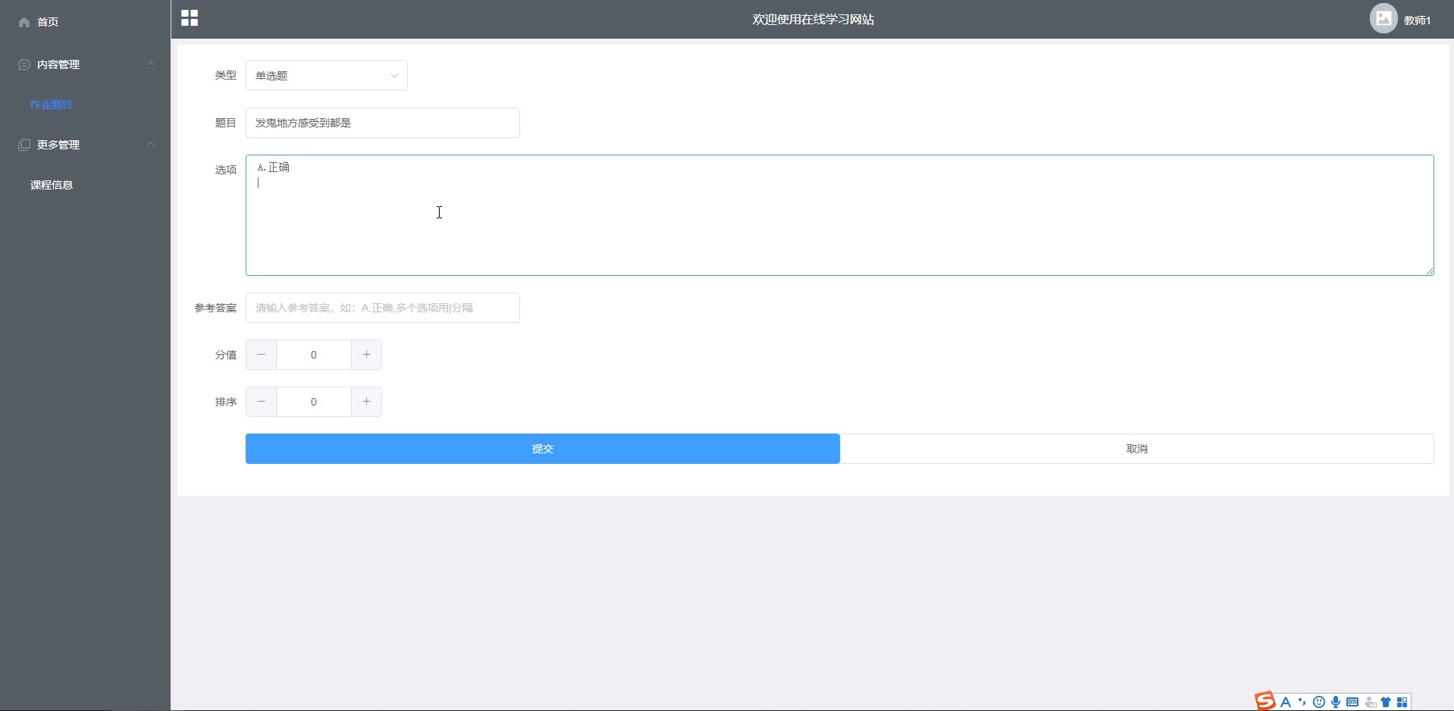This screenshot has height=711, width=1454.
Task: Decrease 分值 with minus button
Action: pos(262,355)
